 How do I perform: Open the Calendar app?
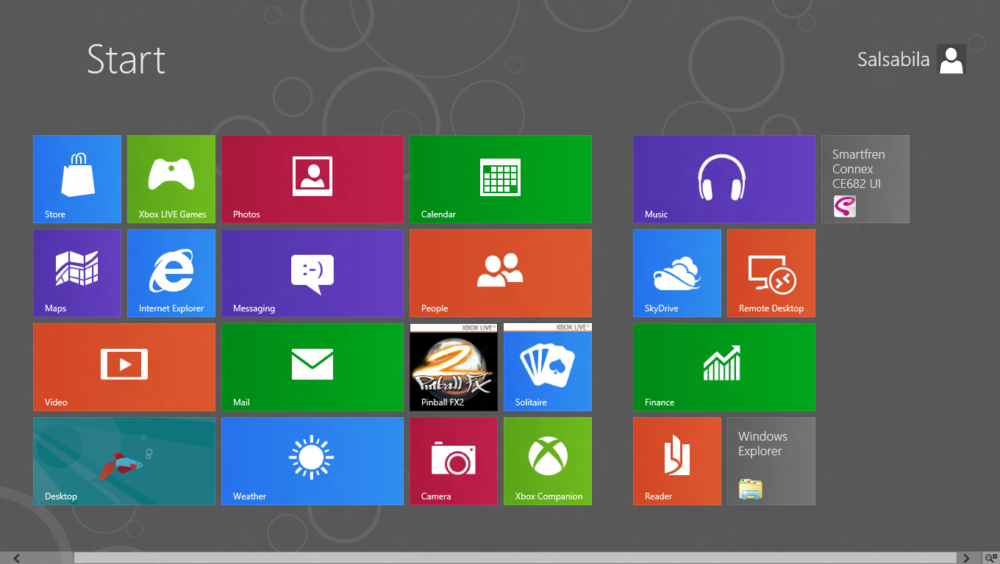[500, 178]
